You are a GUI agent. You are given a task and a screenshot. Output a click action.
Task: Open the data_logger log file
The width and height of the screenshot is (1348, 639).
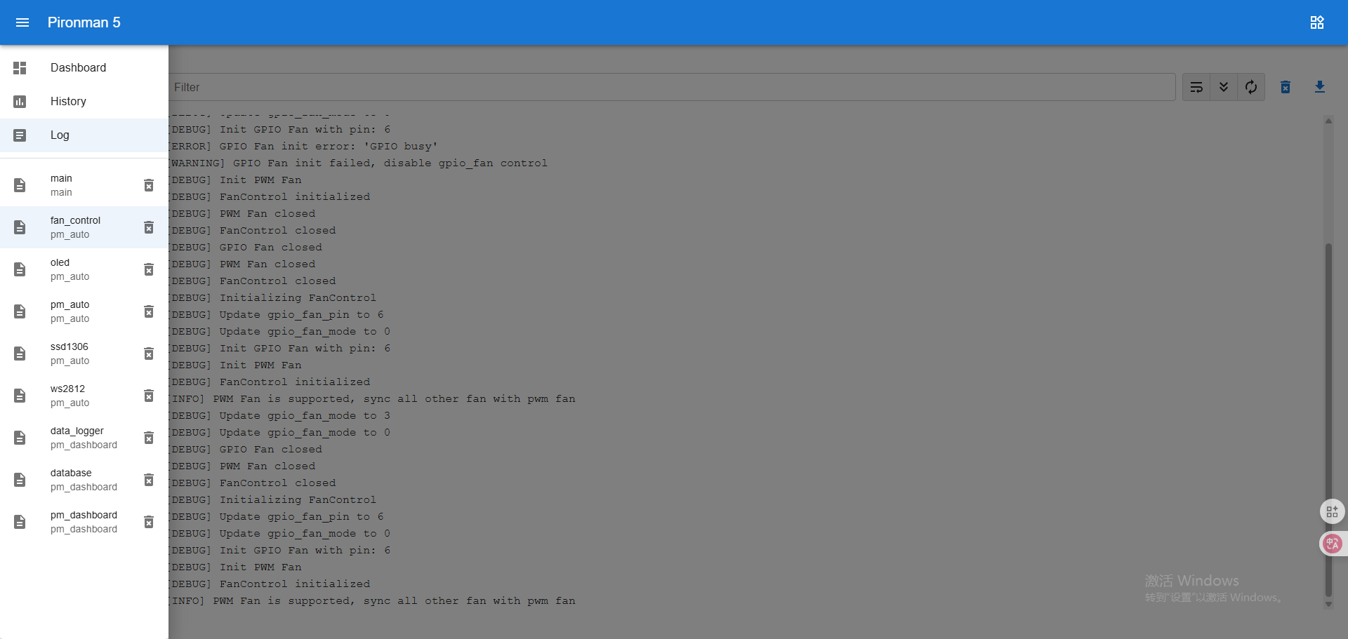[x=84, y=438]
